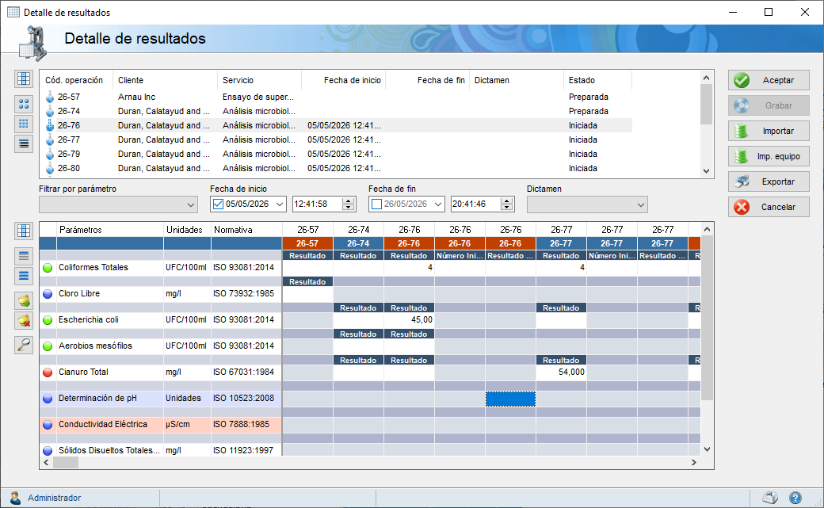Click the book icon in status bar
824x508 pixels.
(770, 498)
